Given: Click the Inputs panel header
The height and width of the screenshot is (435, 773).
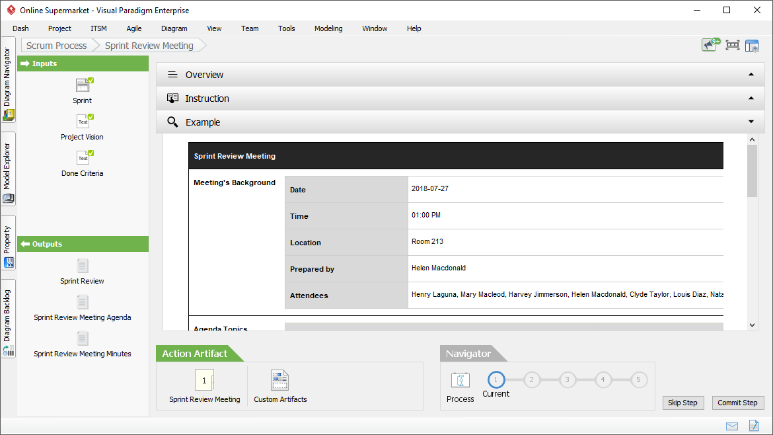Looking at the screenshot, I should tap(83, 63).
